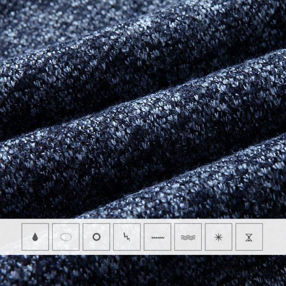Click empty bar space left of droplet icon
The image size is (286, 286).
10,237
